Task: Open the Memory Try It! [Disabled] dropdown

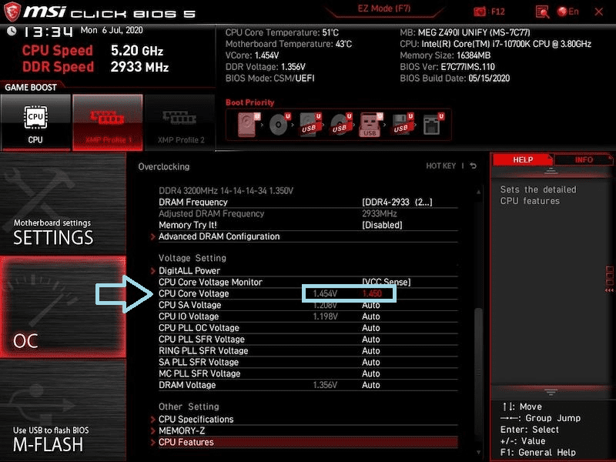Action: (382, 225)
